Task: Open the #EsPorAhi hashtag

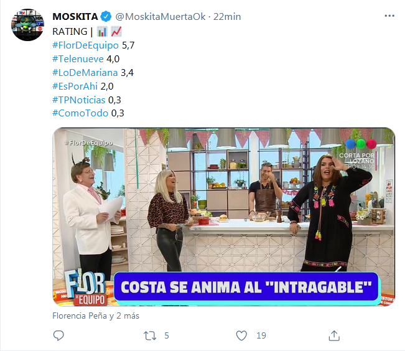Action: coord(75,87)
